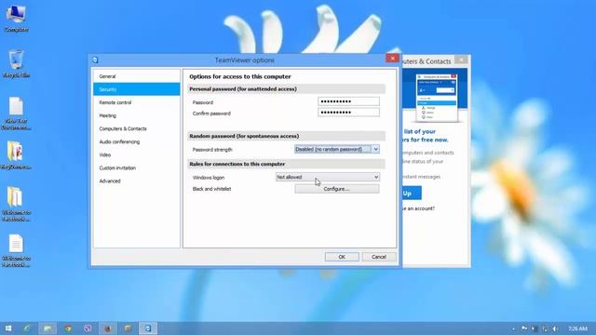Click the taskbar clock showing 7:26 AM
Image resolution: width=596 pixels, height=335 pixels.
577,328
